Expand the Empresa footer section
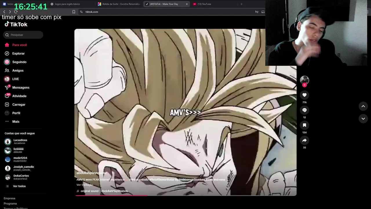The image size is (371, 209). (10, 198)
